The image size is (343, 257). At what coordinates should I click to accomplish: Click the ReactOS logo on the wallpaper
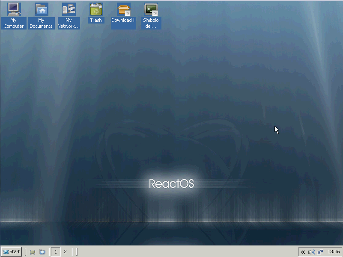[171, 184]
